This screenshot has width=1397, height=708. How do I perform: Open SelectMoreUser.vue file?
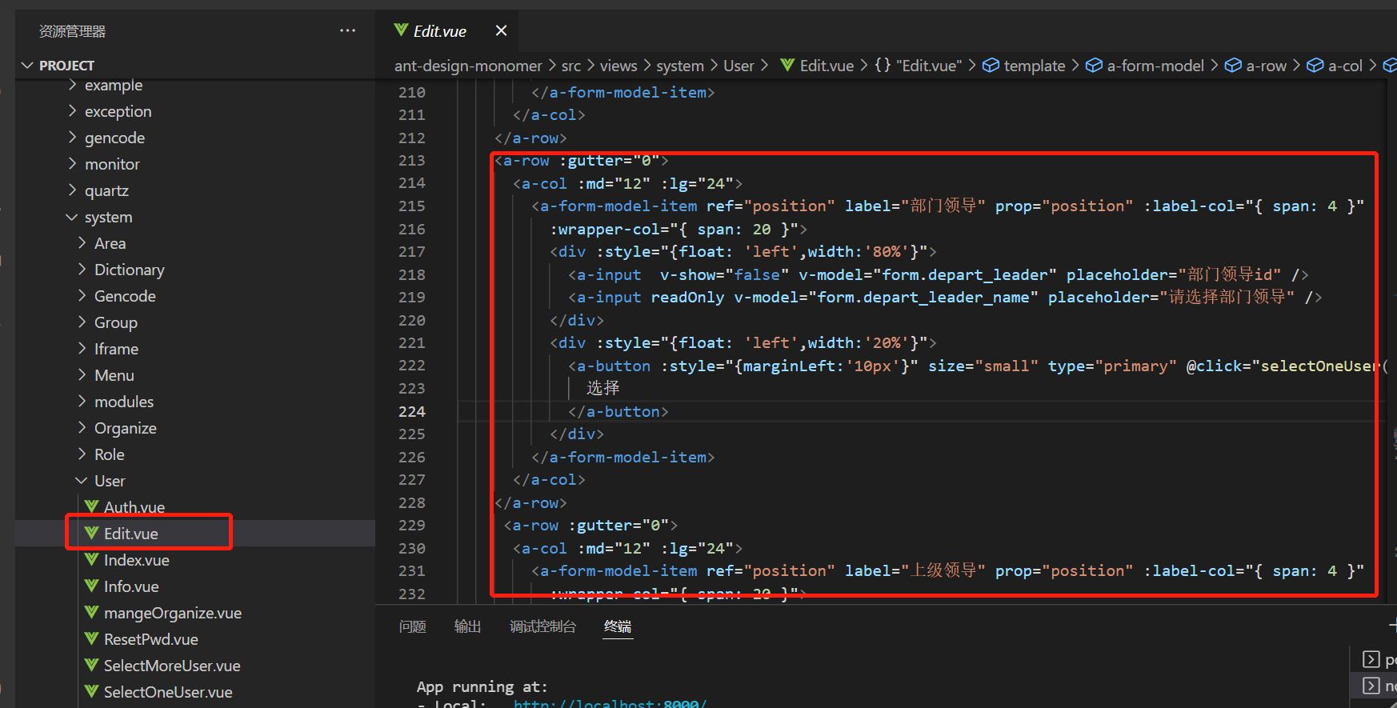pos(172,666)
